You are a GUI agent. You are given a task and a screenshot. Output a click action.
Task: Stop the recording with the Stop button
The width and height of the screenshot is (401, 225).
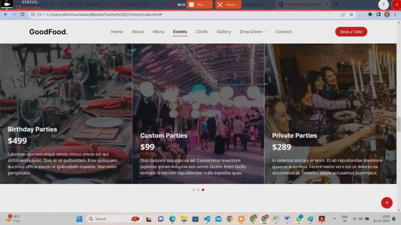[x=199, y=4]
